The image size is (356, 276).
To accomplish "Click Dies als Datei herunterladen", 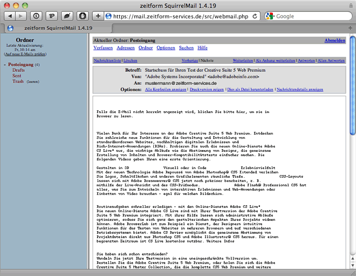I will [250, 90].
